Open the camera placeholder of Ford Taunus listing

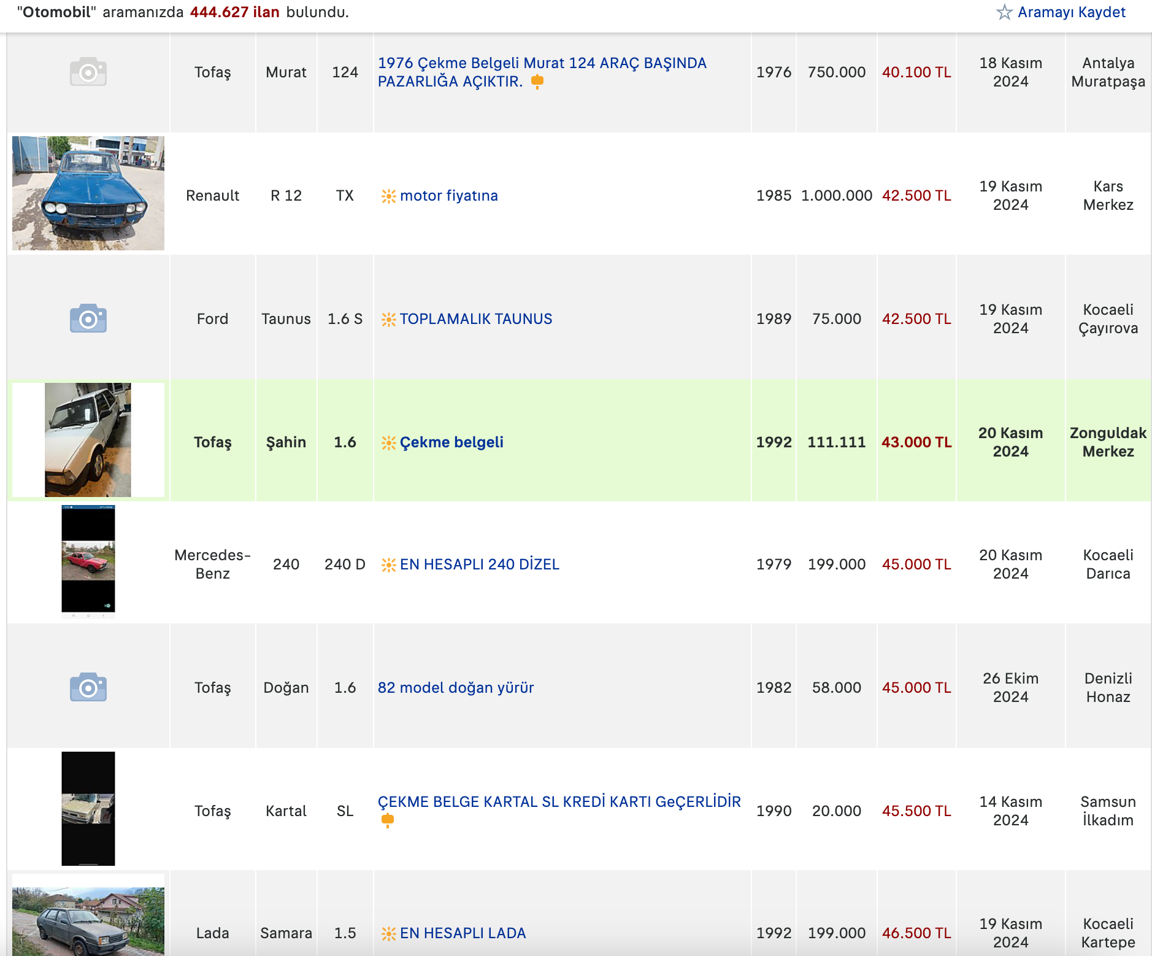[88, 318]
